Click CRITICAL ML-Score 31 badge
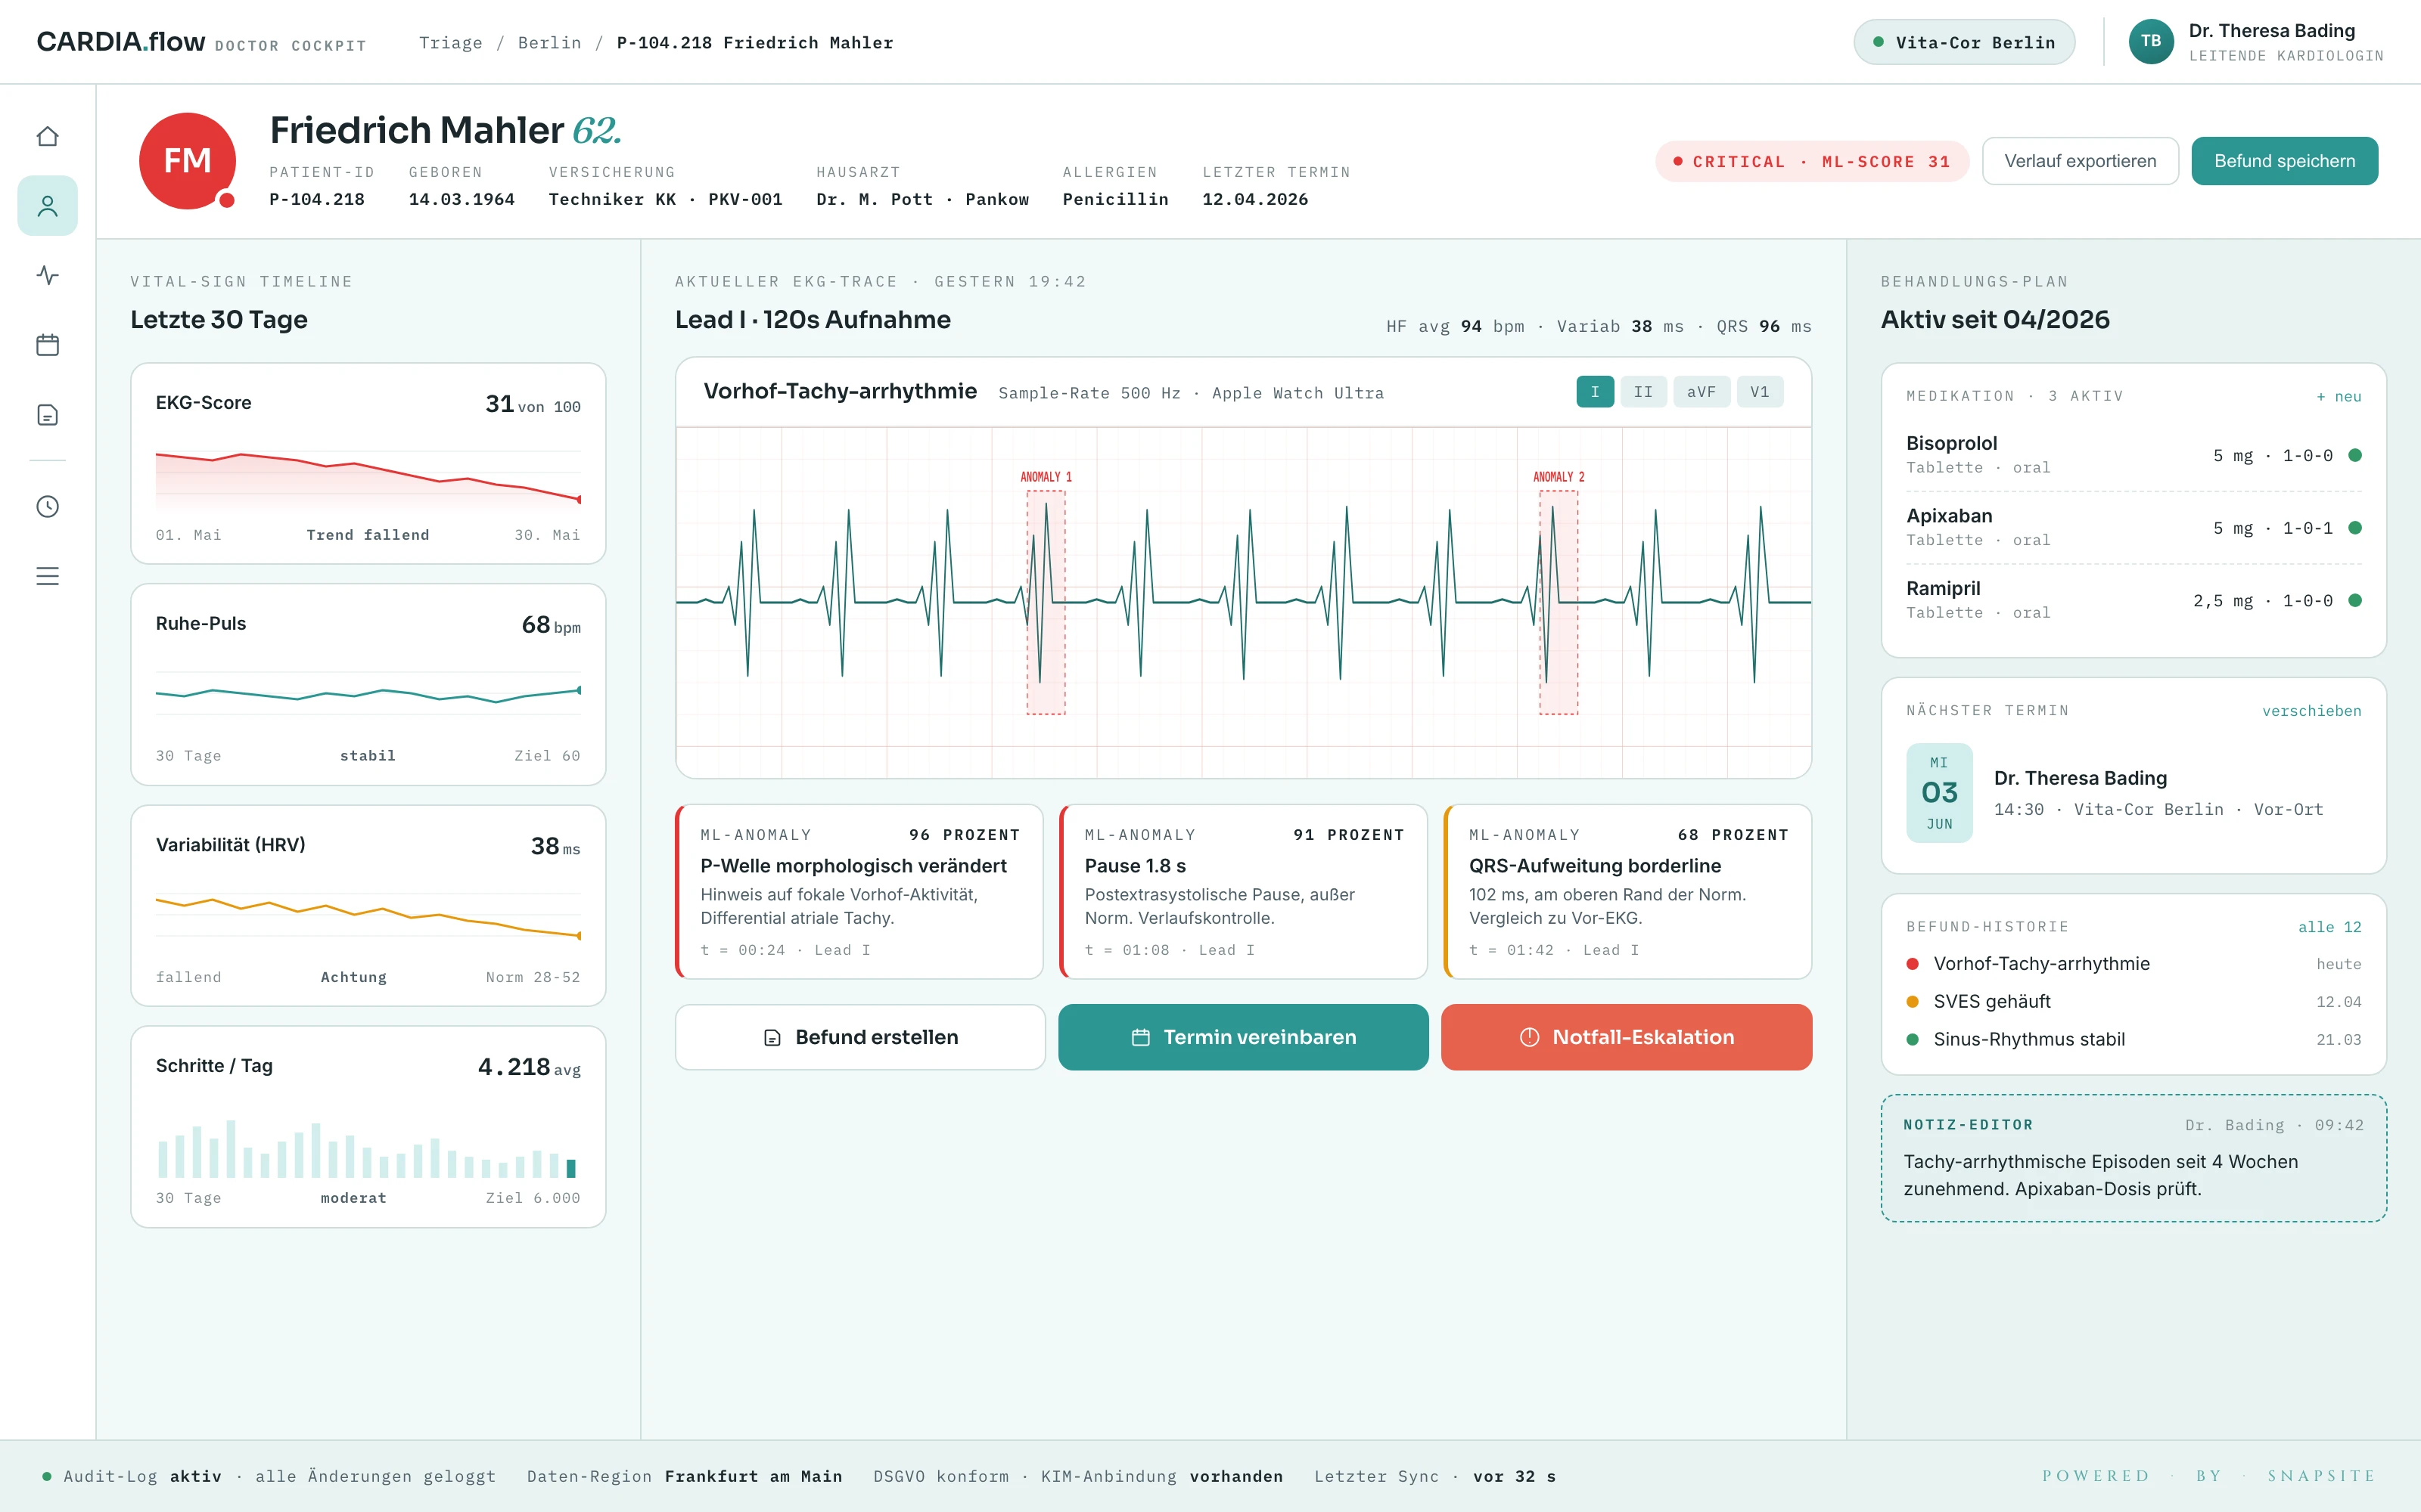 (x=1812, y=162)
